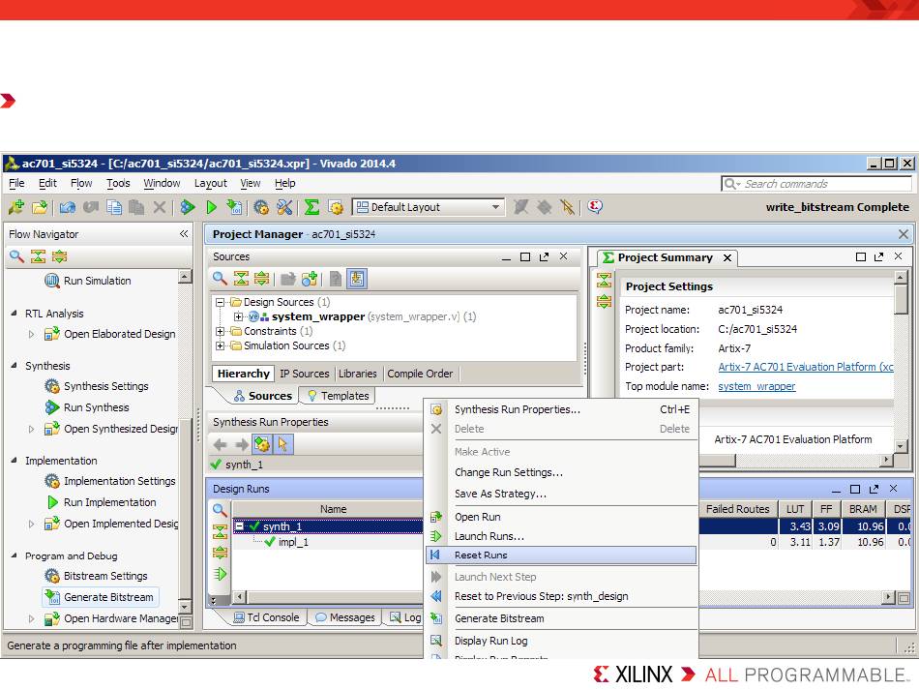The width and height of the screenshot is (919, 690).
Task: Select the impl_1 run in Design Runs
Action: [x=293, y=542]
